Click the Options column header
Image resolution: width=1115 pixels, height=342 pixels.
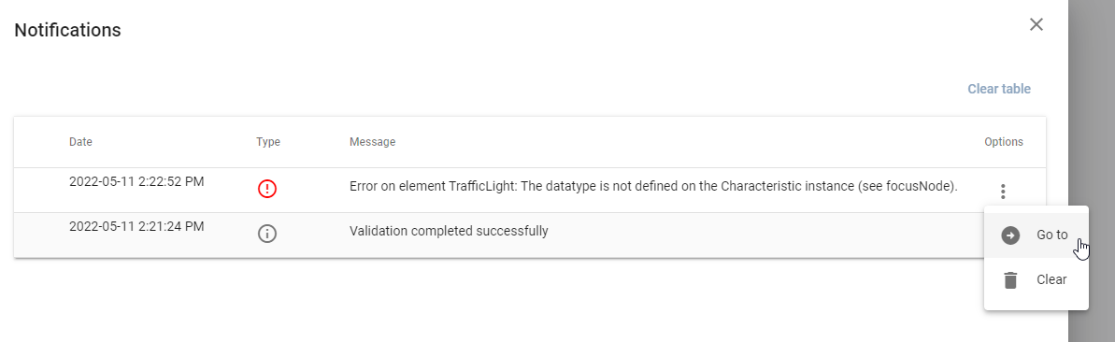[1004, 141]
